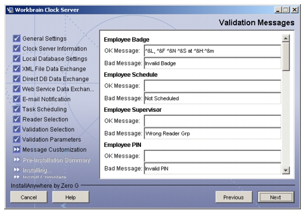Viewport: 305px width, 214px height.
Task: Click the Pre-Installation Summary arrow icon
Action: [x=17, y=159]
